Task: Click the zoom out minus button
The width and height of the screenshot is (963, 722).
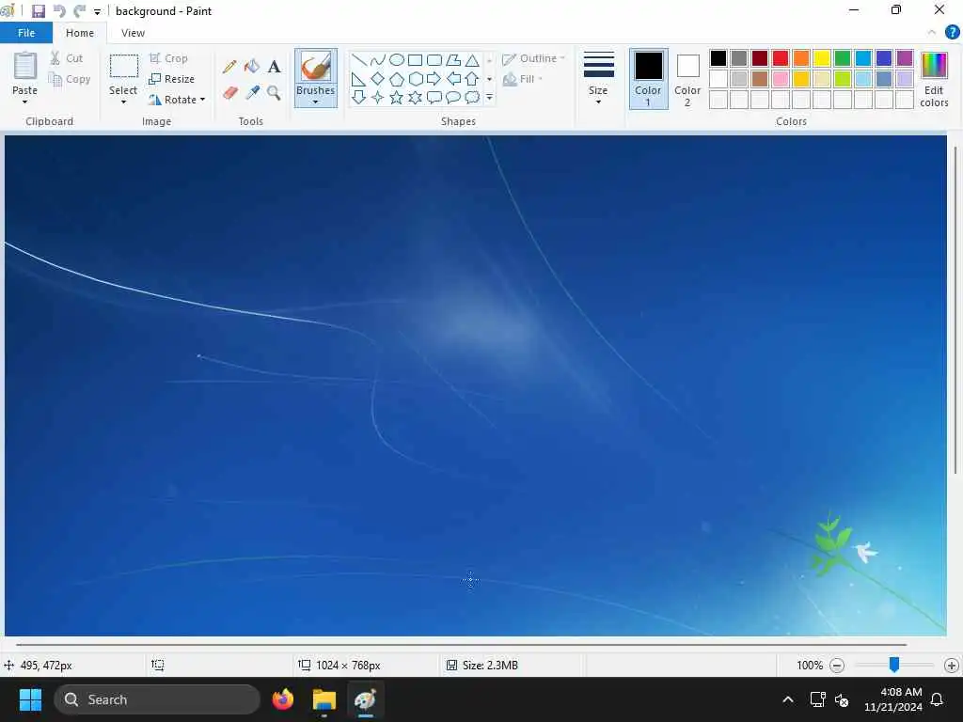Action: click(x=836, y=665)
